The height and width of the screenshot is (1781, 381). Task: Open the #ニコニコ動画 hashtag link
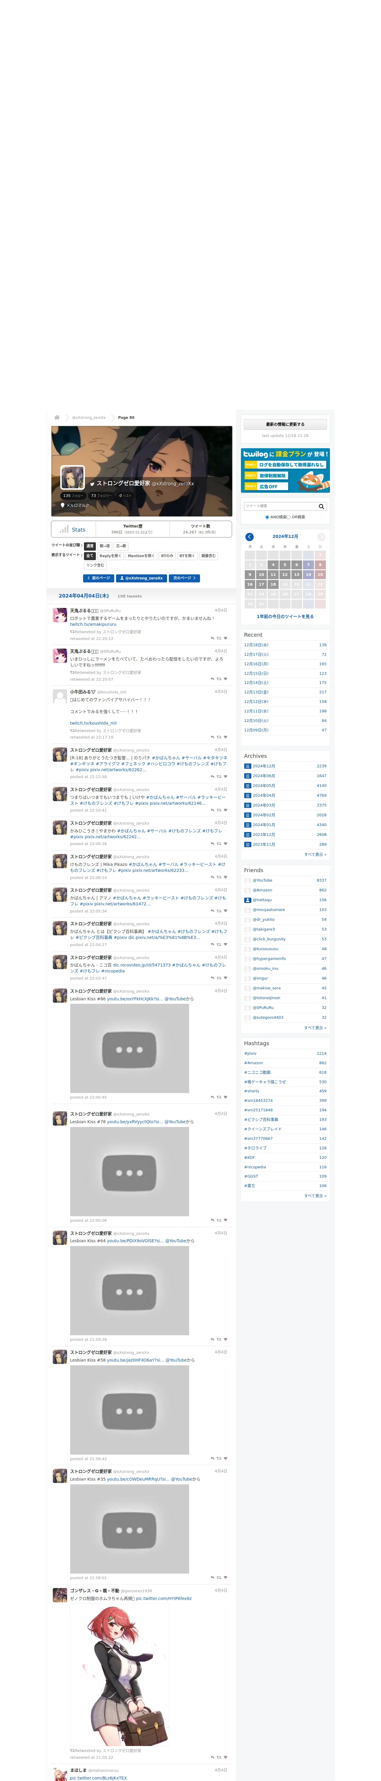click(x=257, y=1072)
